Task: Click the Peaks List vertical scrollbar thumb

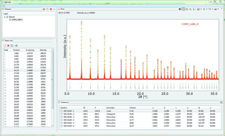Action: (52, 80)
